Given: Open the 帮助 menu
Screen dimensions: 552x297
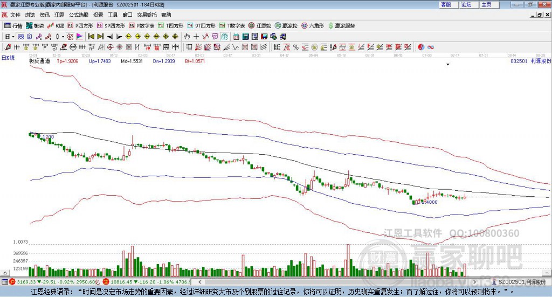Looking at the screenshot, I should [x=166, y=15].
